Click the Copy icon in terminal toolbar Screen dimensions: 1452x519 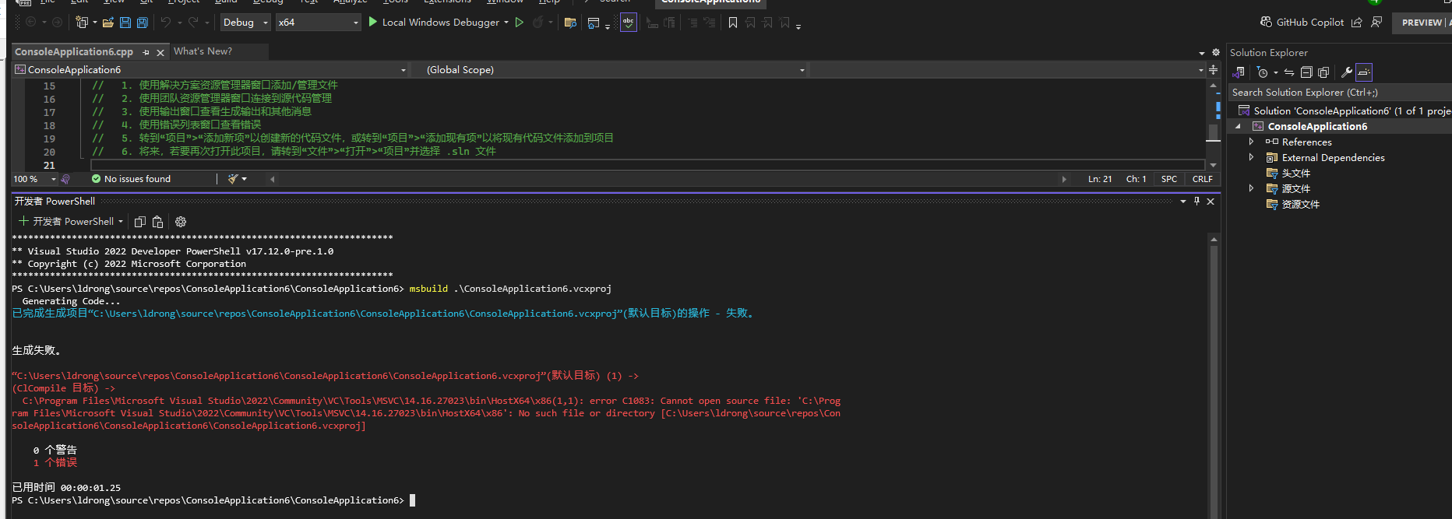(x=140, y=222)
